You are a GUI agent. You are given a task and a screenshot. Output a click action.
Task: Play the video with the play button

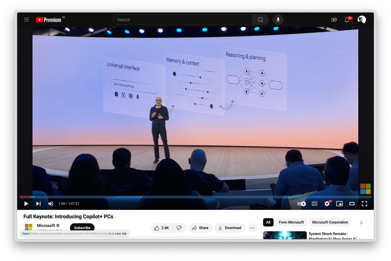(26, 204)
